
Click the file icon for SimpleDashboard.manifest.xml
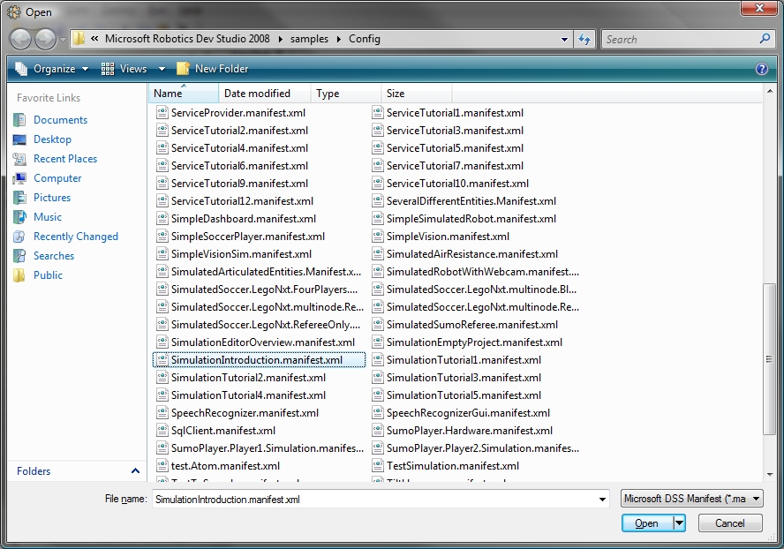pos(162,219)
